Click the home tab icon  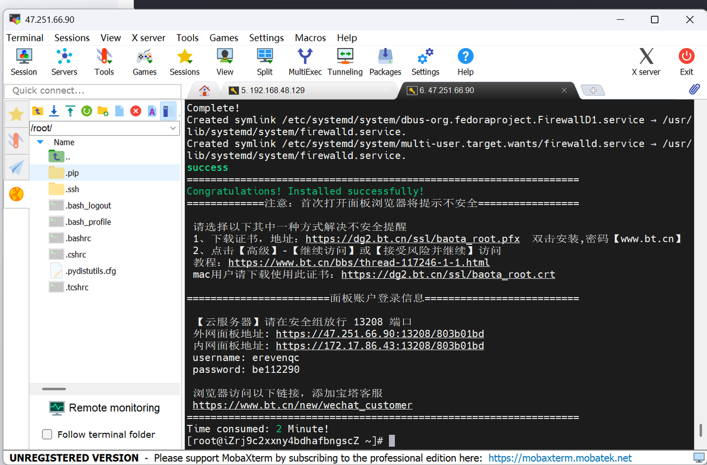pos(205,90)
